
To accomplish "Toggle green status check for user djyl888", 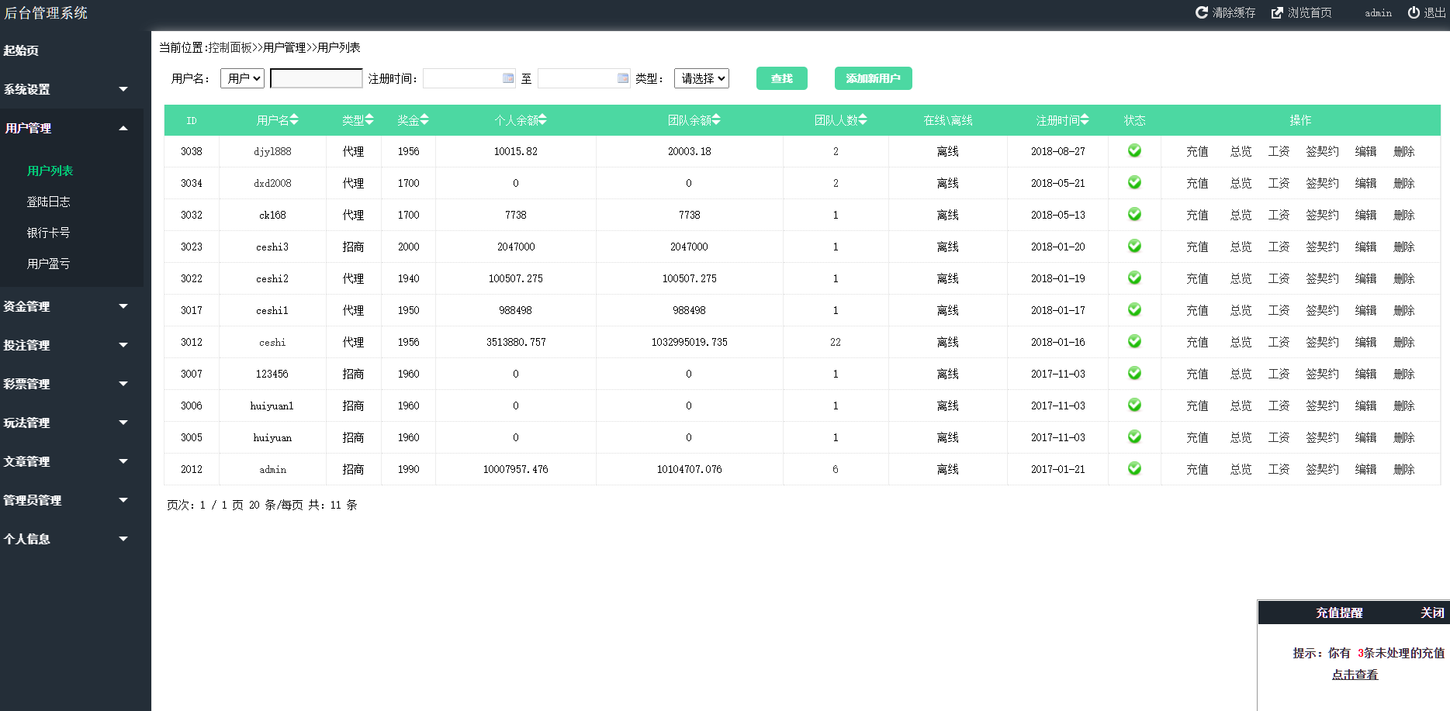I will click(1134, 150).
